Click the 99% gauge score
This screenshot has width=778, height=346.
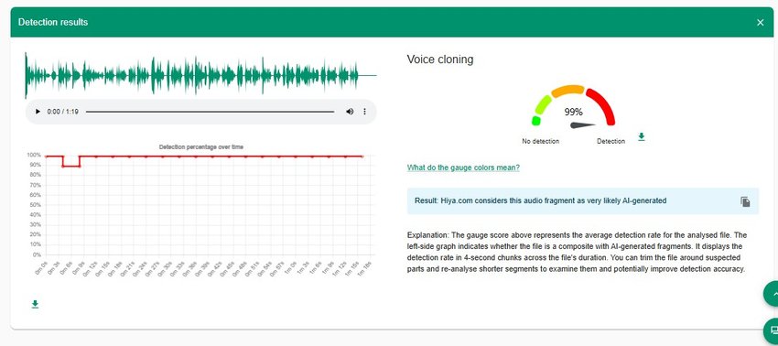coord(573,113)
